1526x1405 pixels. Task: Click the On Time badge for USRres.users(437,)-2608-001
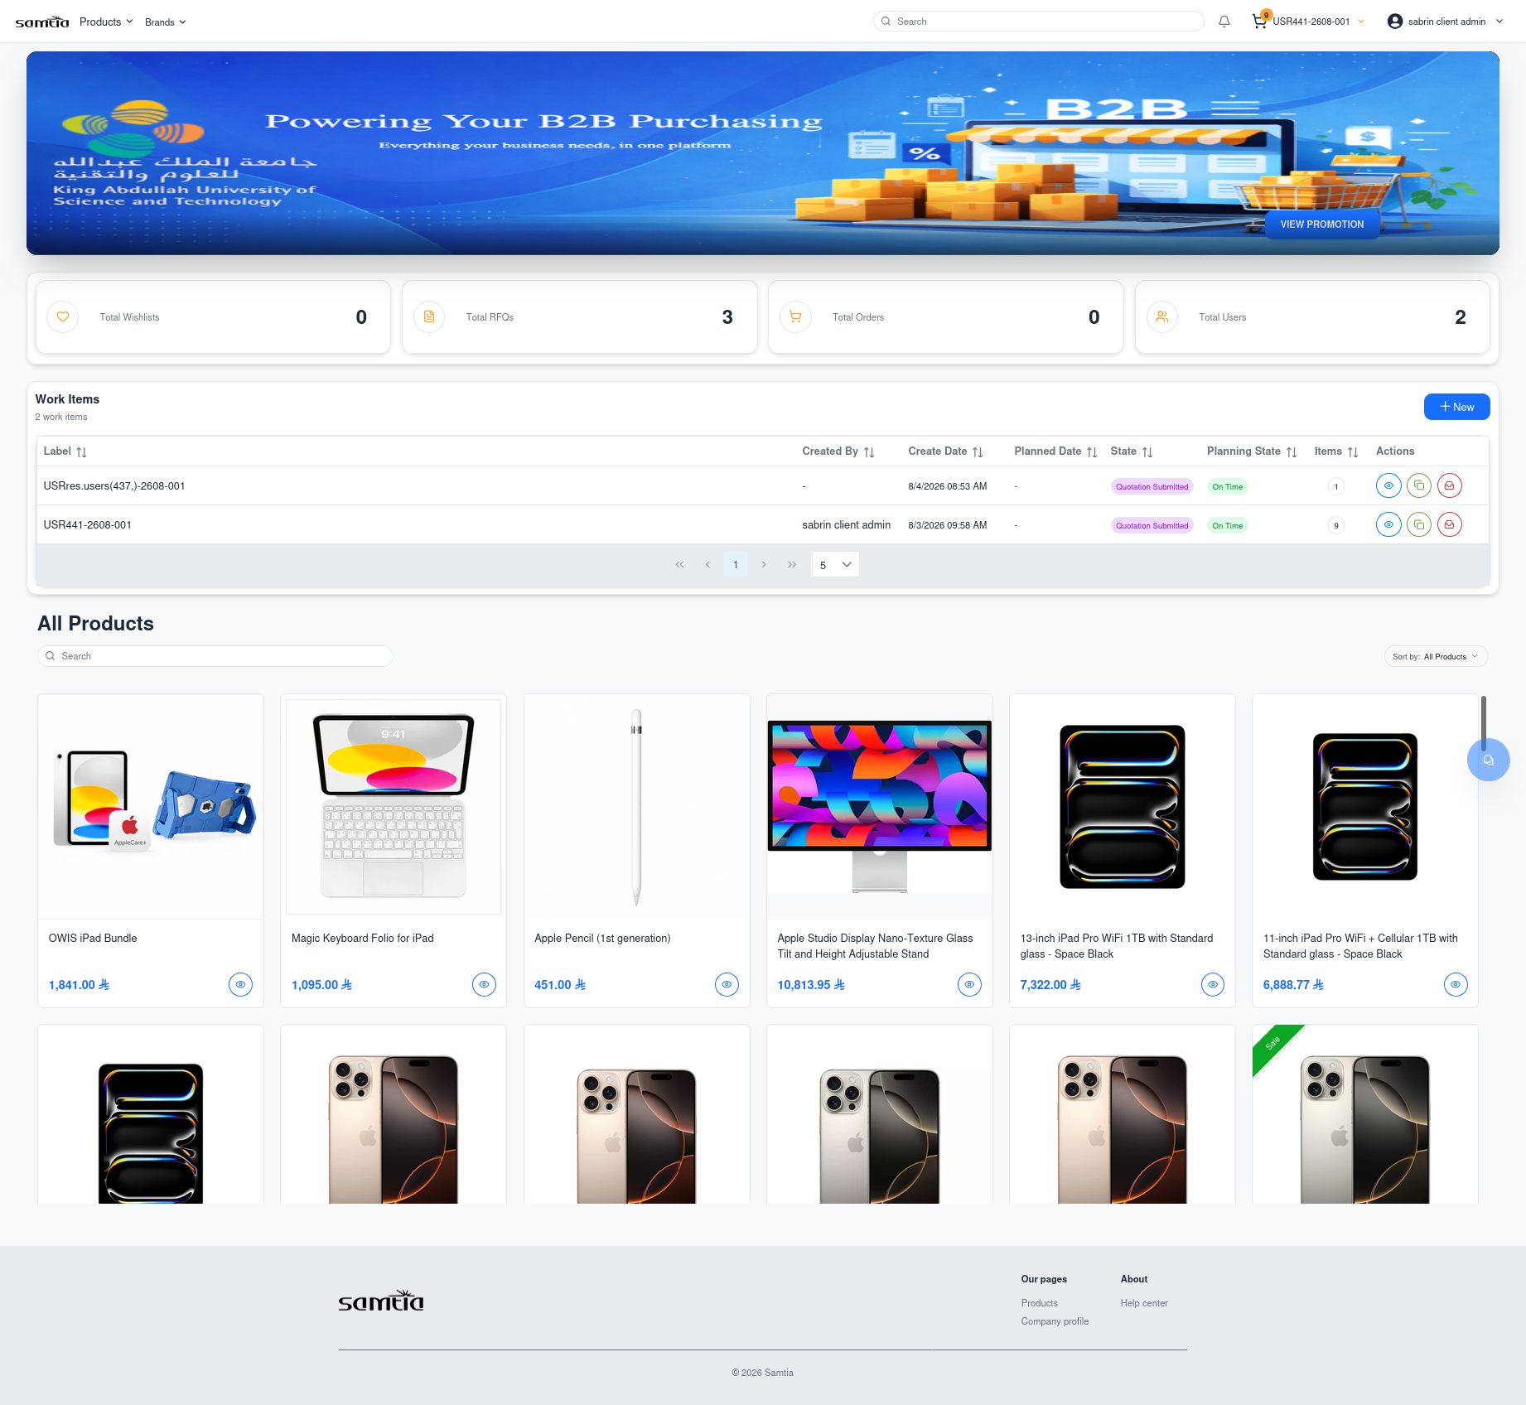tap(1227, 486)
